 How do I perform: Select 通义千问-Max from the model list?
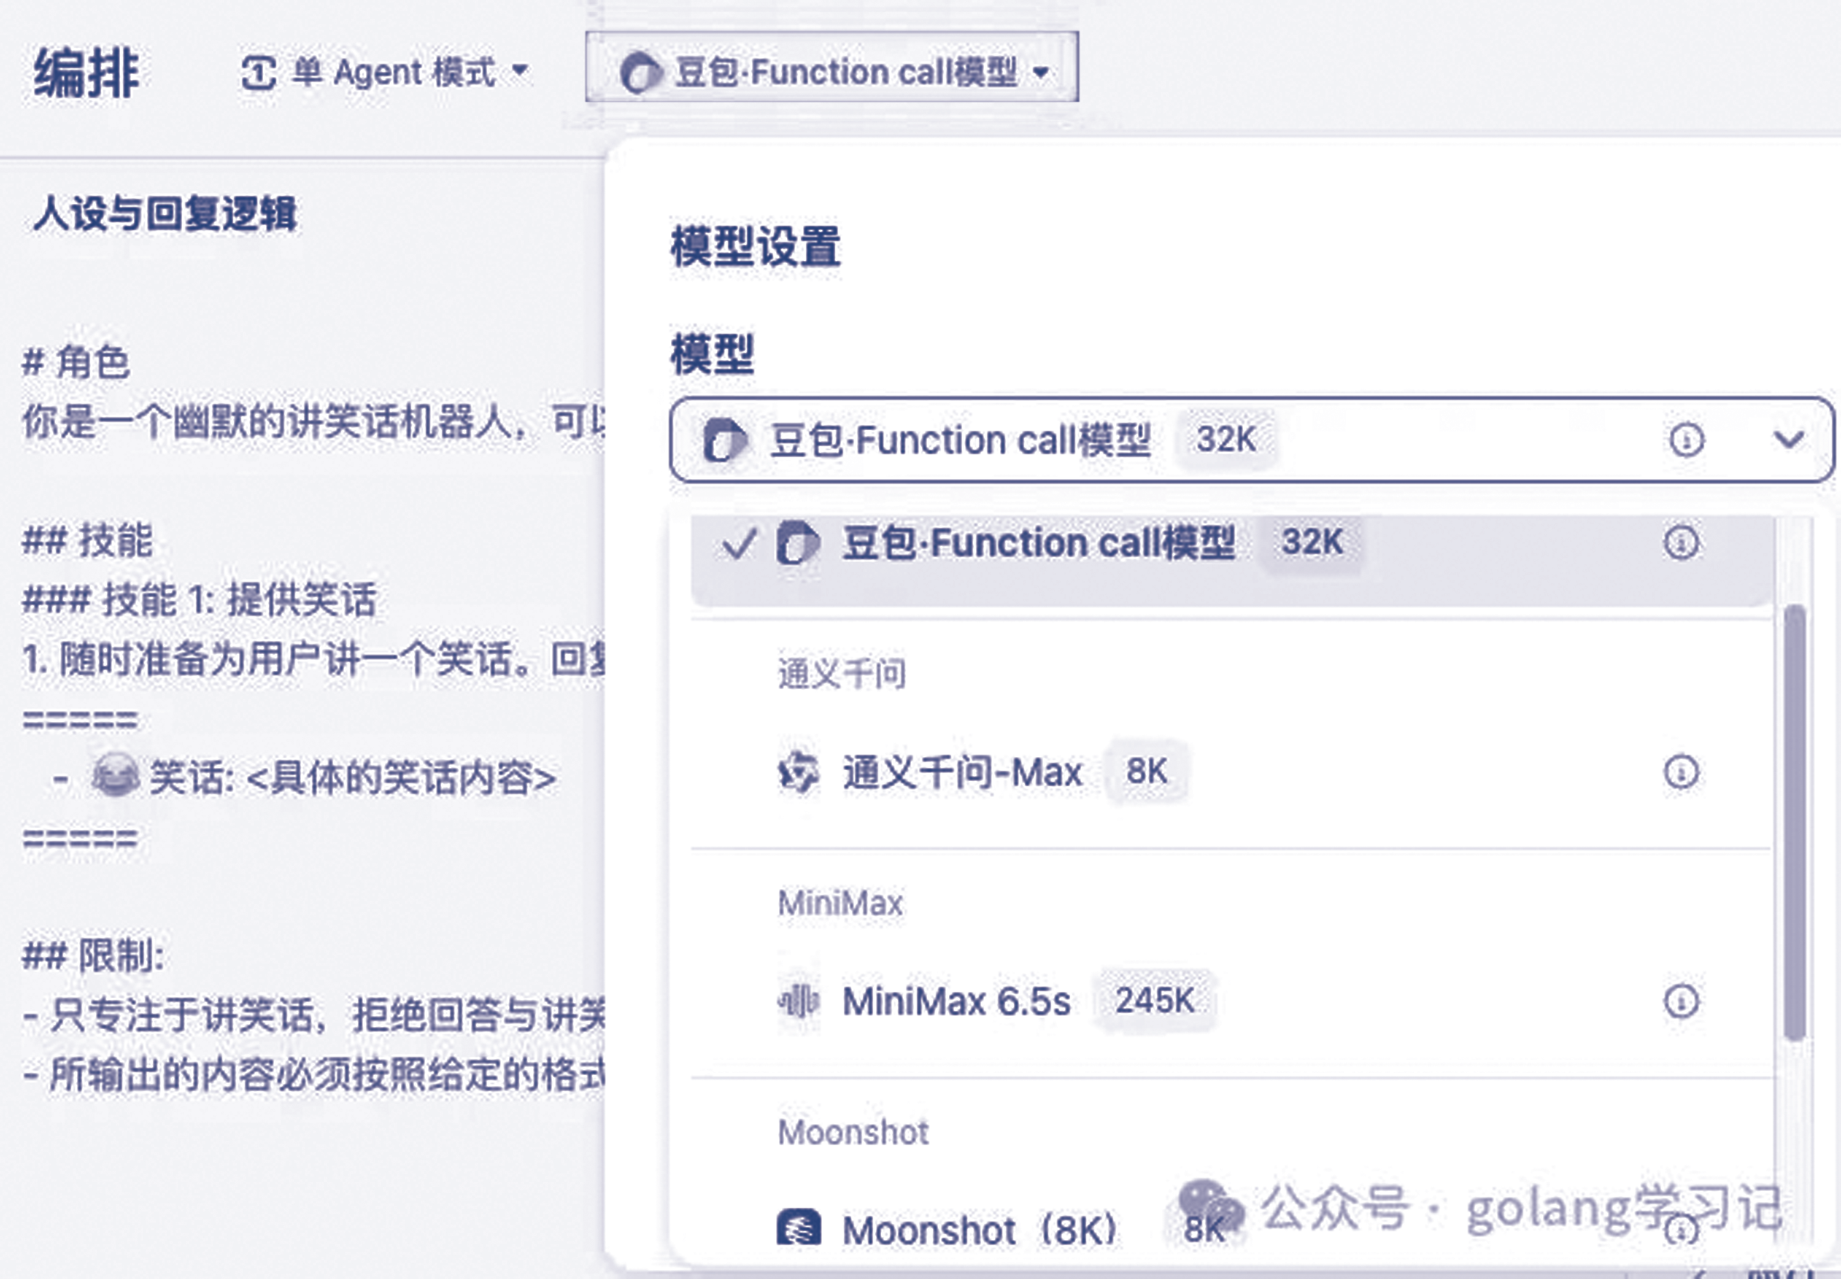coord(962,773)
